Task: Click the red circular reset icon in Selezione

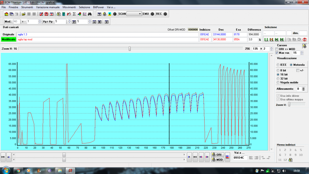Action: (304, 40)
